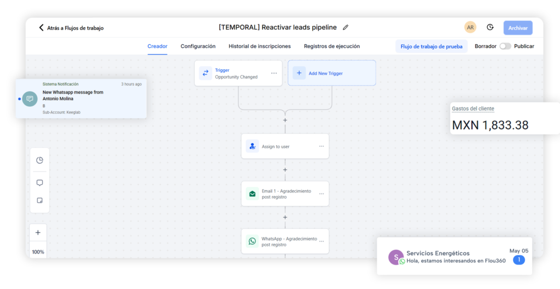
Task: Go back via Atrás a Flujos de trabajo
Action: (71, 28)
